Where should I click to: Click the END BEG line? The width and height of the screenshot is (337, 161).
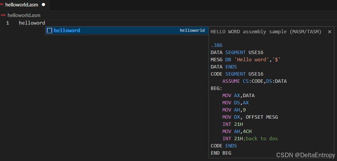pyautogui.click(x=221, y=153)
